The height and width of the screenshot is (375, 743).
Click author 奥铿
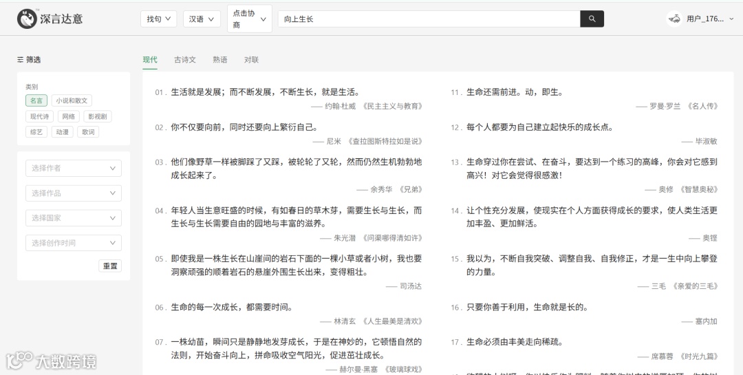tap(710, 238)
